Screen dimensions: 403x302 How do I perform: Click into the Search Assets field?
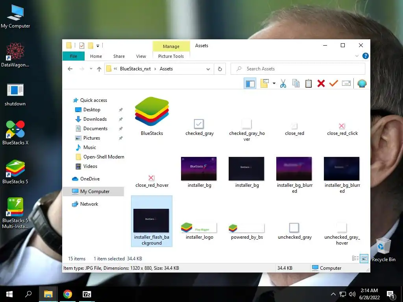pyautogui.click(x=298, y=69)
